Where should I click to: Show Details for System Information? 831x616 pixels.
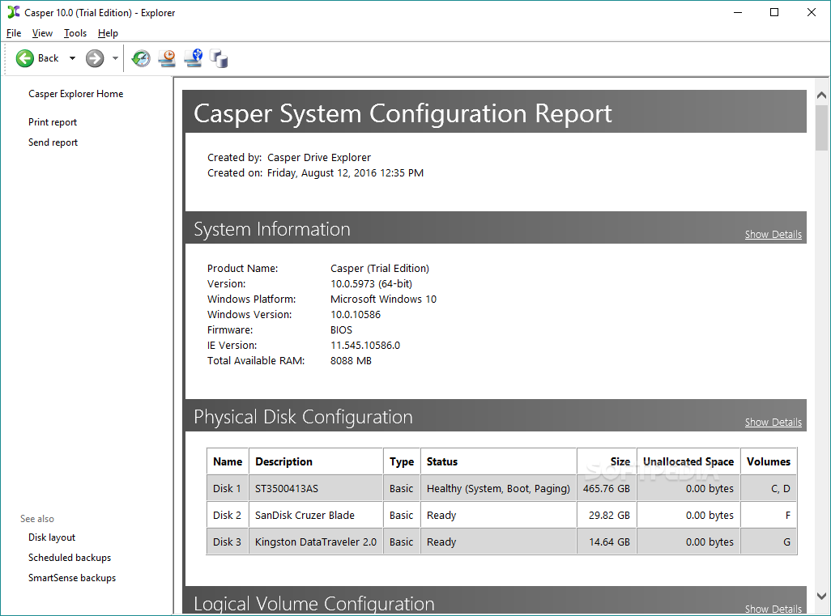tap(773, 234)
